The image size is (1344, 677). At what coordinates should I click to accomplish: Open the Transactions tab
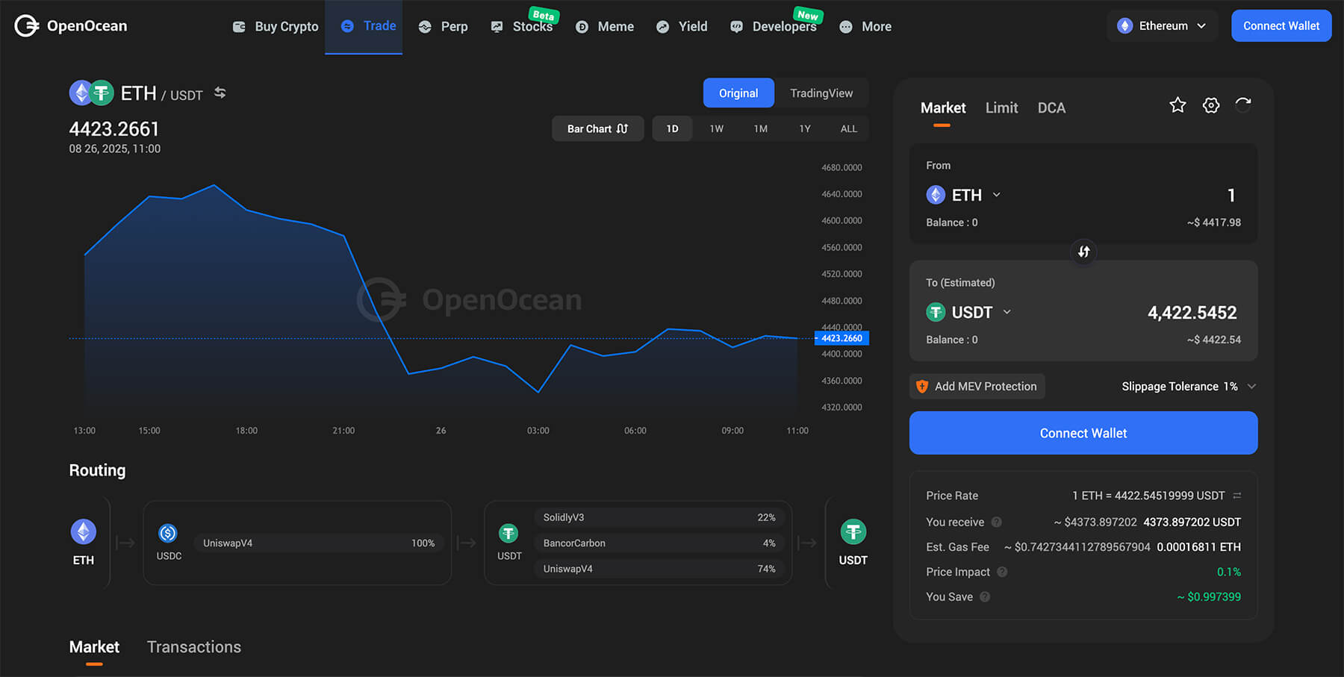[193, 646]
